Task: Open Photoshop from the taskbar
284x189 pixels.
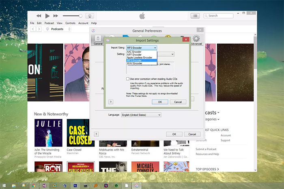Action: pos(76,185)
